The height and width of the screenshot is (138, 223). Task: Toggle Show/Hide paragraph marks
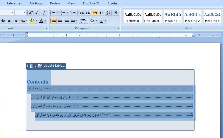116,13
